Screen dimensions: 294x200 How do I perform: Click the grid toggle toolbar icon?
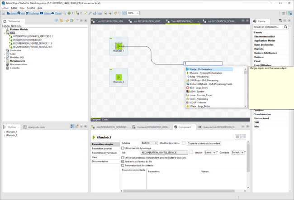124,13
